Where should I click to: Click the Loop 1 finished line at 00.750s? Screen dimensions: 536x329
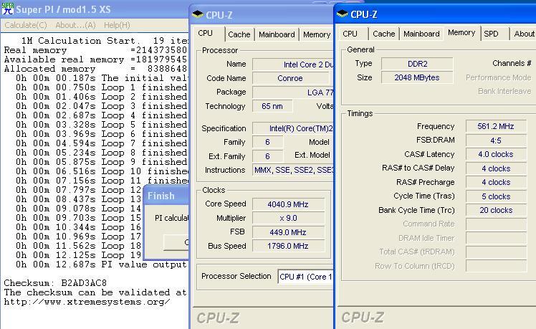click(102, 87)
